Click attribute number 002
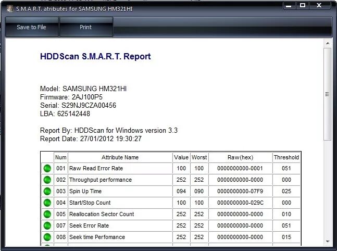 click(61, 180)
